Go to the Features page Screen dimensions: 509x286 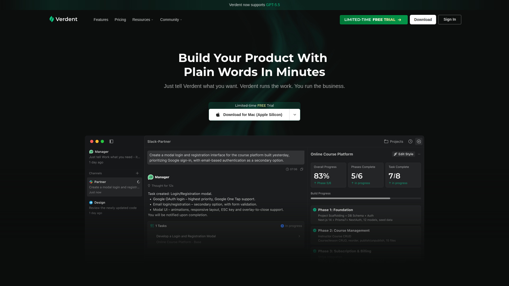point(101,20)
